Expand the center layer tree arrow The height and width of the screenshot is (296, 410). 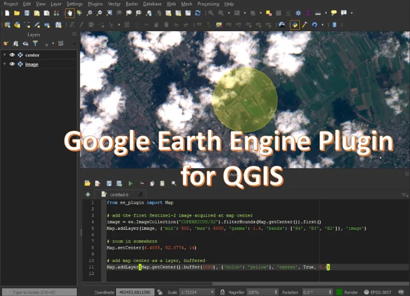[5, 55]
